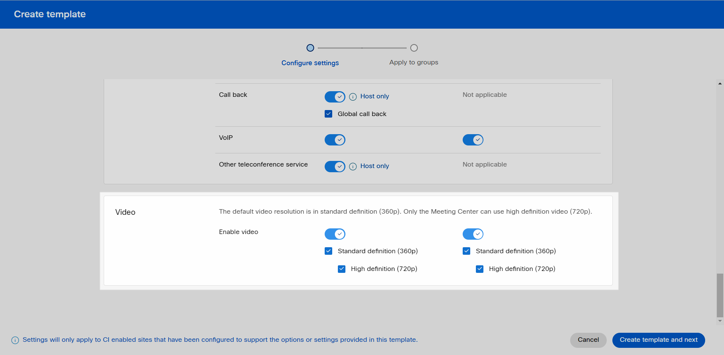The width and height of the screenshot is (724, 355).
Task: Uncheck left Standard definition (360p) checkbox
Action: coord(328,251)
